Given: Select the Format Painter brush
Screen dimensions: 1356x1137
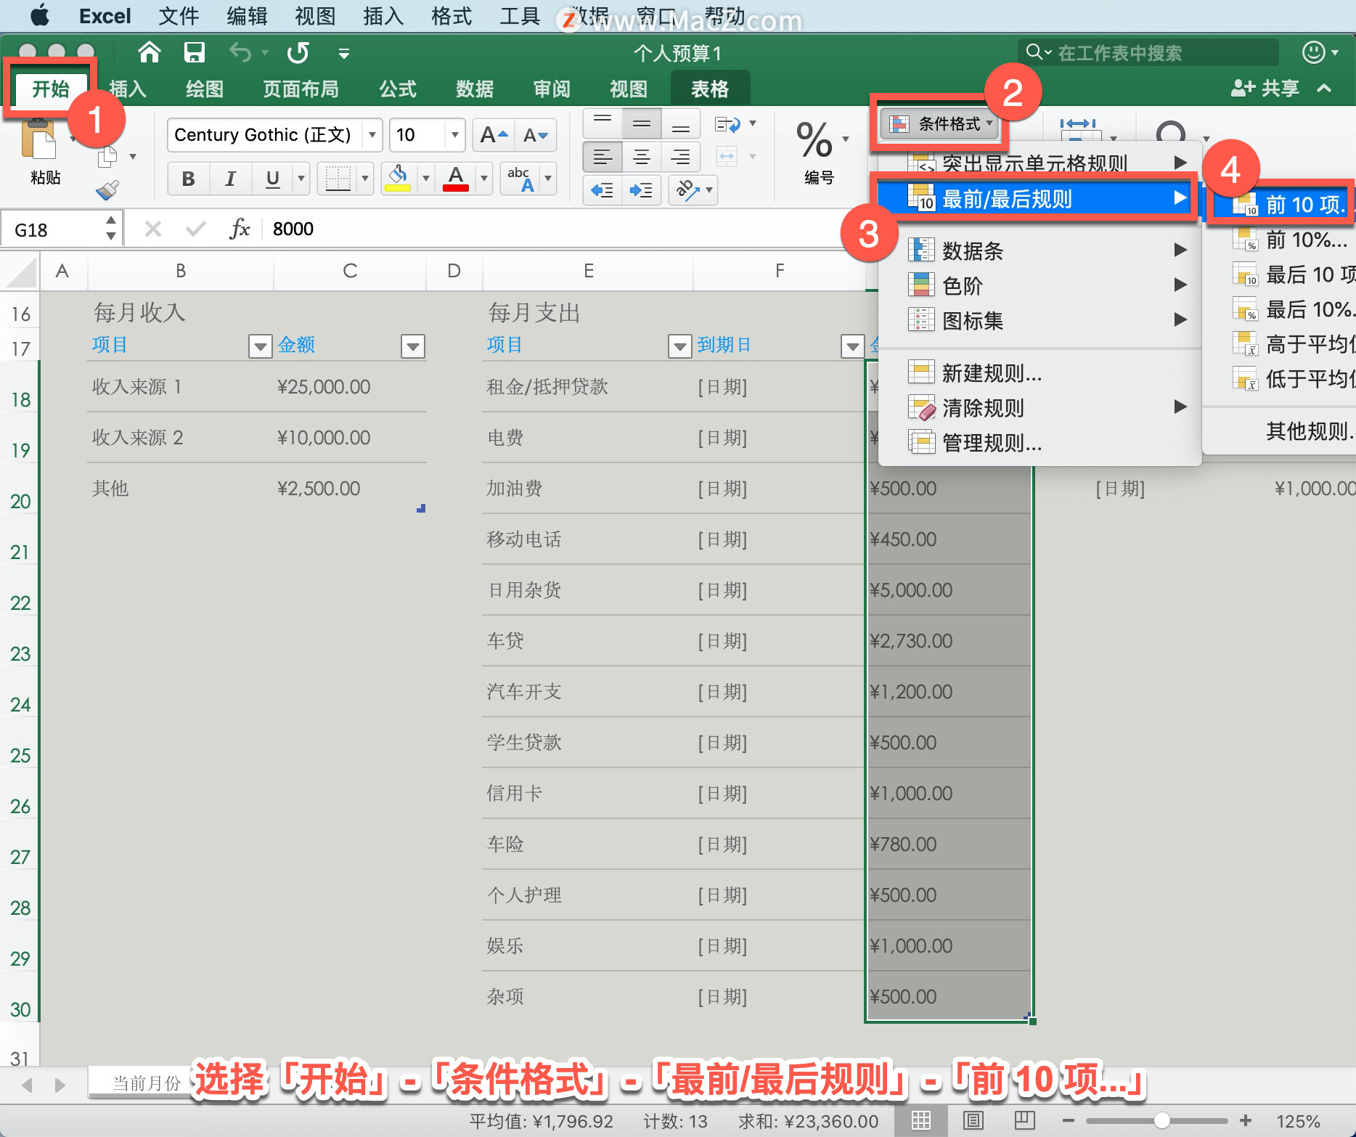Looking at the screenshot, I should point(108,190).
